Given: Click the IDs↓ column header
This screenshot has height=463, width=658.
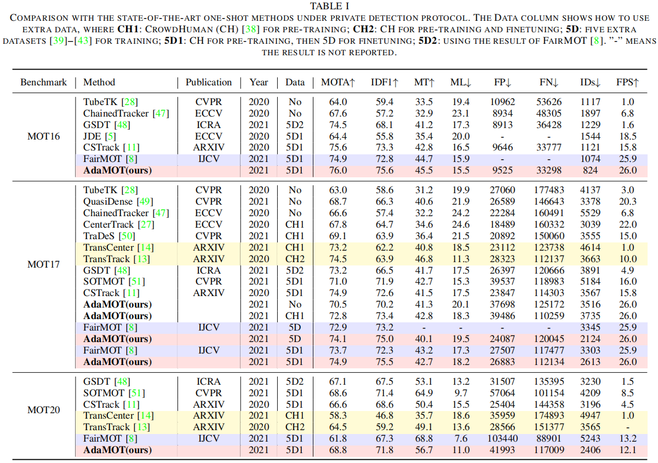Looking at the screenshot, I should pyautogui.click(x=590, y=83).
